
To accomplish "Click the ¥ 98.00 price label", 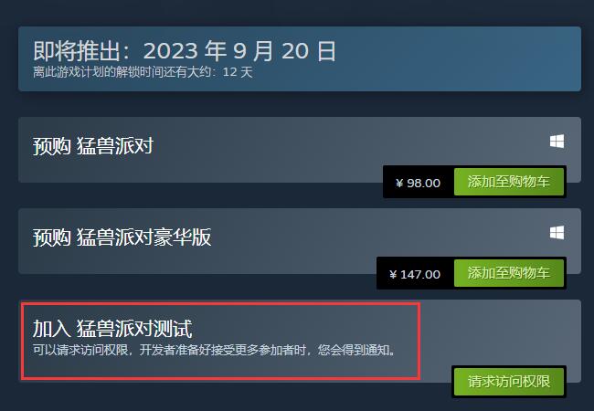I will pyautogui.click(x=419, y=184).
